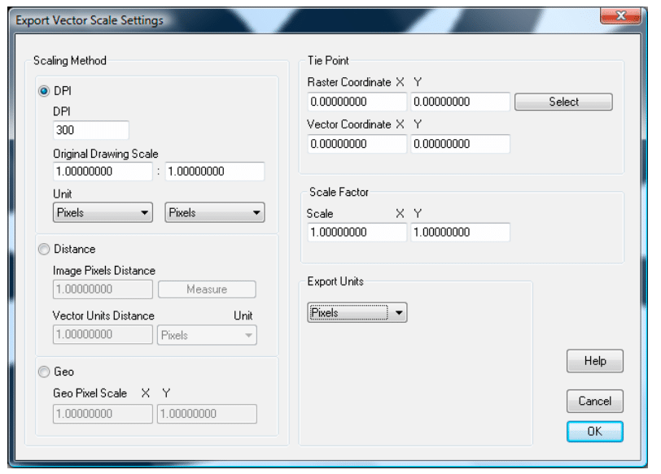The width and height of the screenshot is (661, 474).
Task: Open the first Unit dropdown showing Pixels
Action: click(102, 212)
